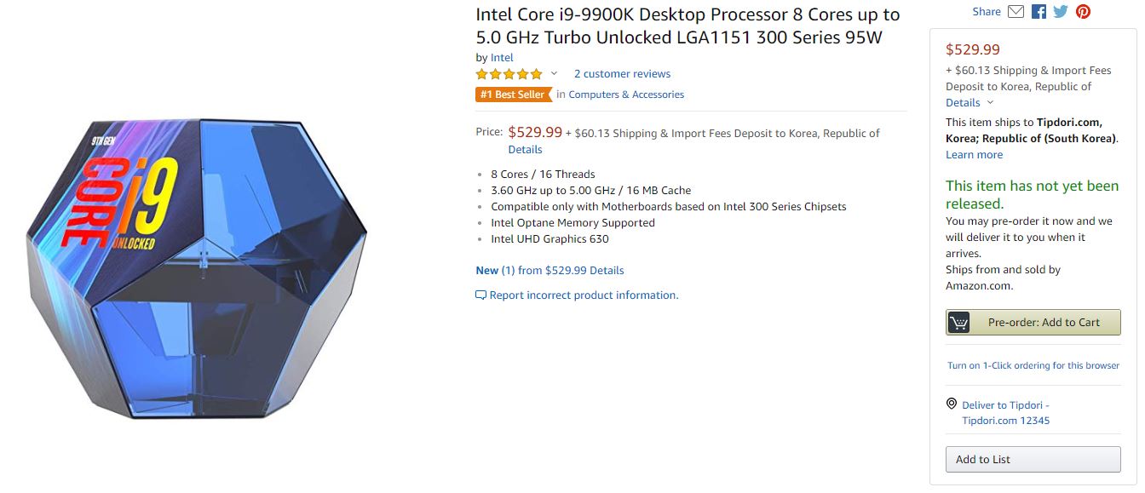Screen dimensions: 1145x493
Task: Expand Details chevron in the buy box
Action: point(989,103)
